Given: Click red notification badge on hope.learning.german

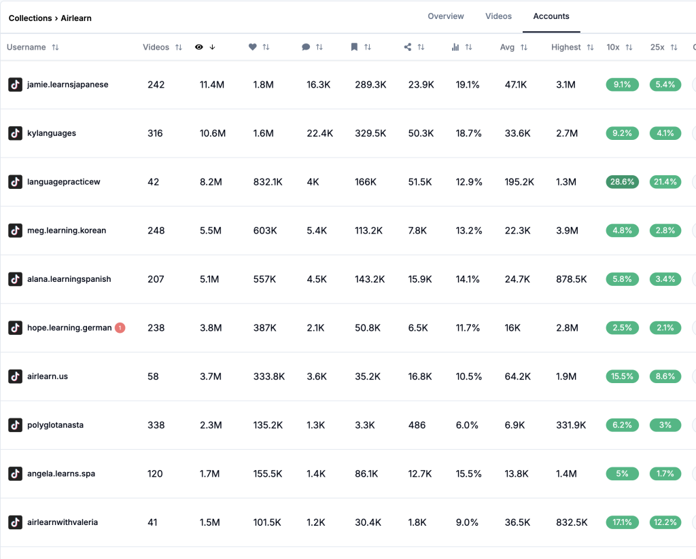Looking at the screenshot, I should [x=120, y=328].
